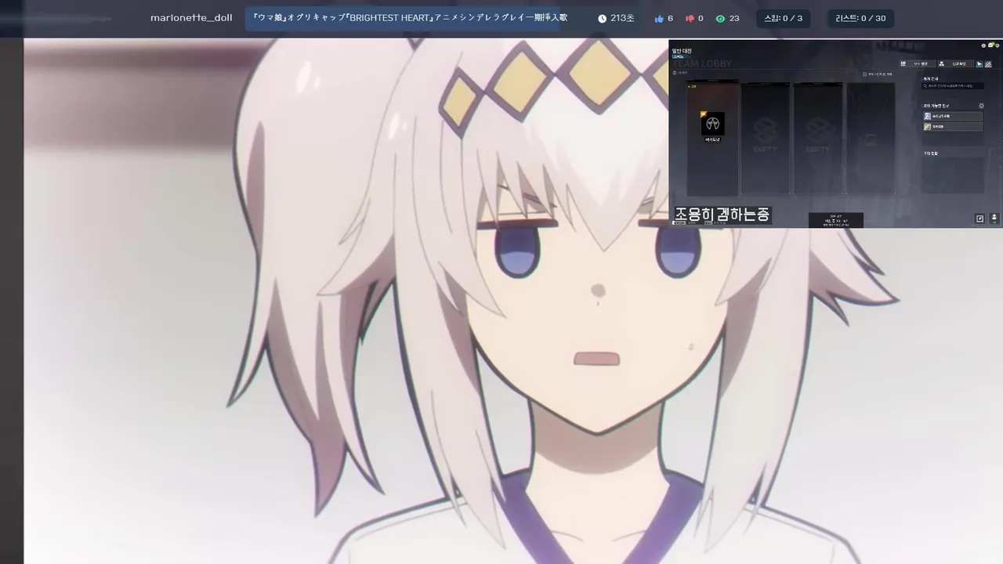Screen dimensions: 1003x564
Task: Toggle the checkbox above the lobby slots
Action: pyautogui.click(x=865, y=74)
